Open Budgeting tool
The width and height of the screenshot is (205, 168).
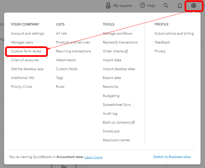click(111, 96)
